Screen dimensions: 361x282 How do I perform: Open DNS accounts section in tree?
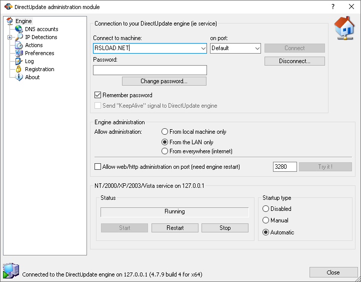(41, 29)
